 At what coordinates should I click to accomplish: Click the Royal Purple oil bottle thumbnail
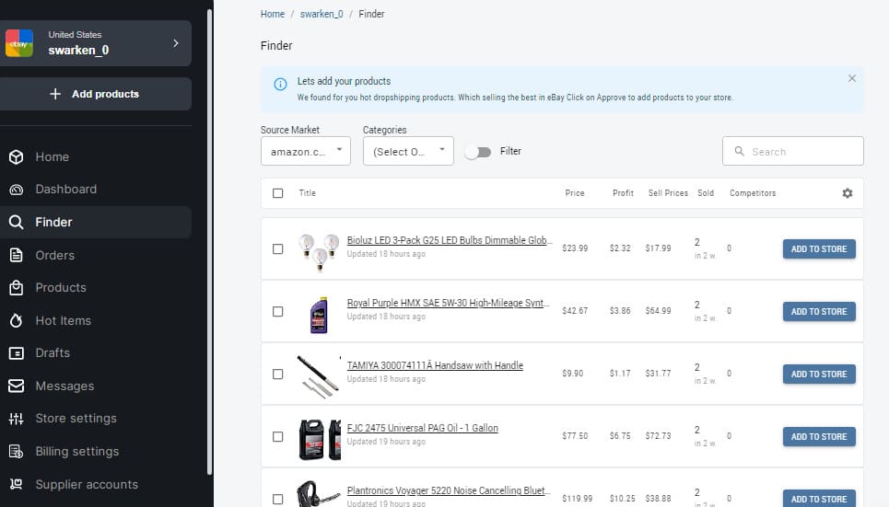[319, 315]
